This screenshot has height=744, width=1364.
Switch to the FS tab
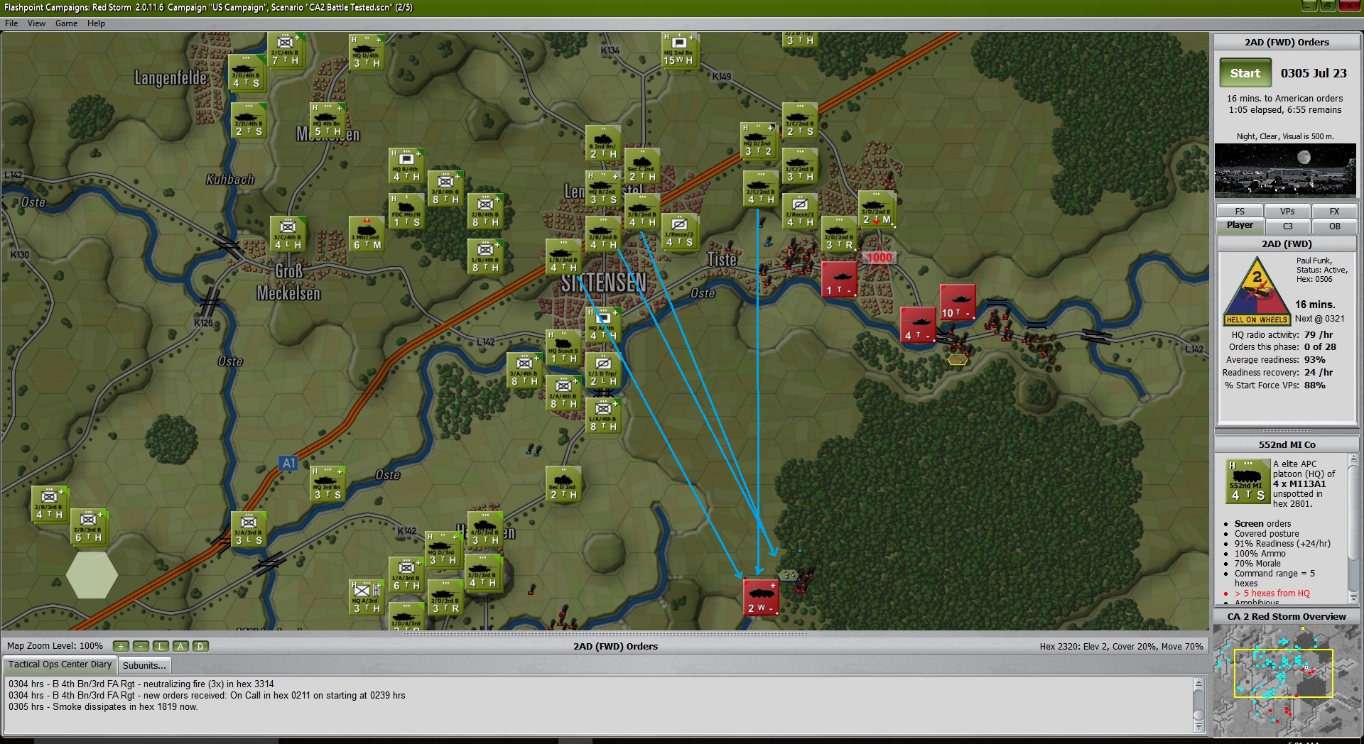click(x=1240, y=212)
